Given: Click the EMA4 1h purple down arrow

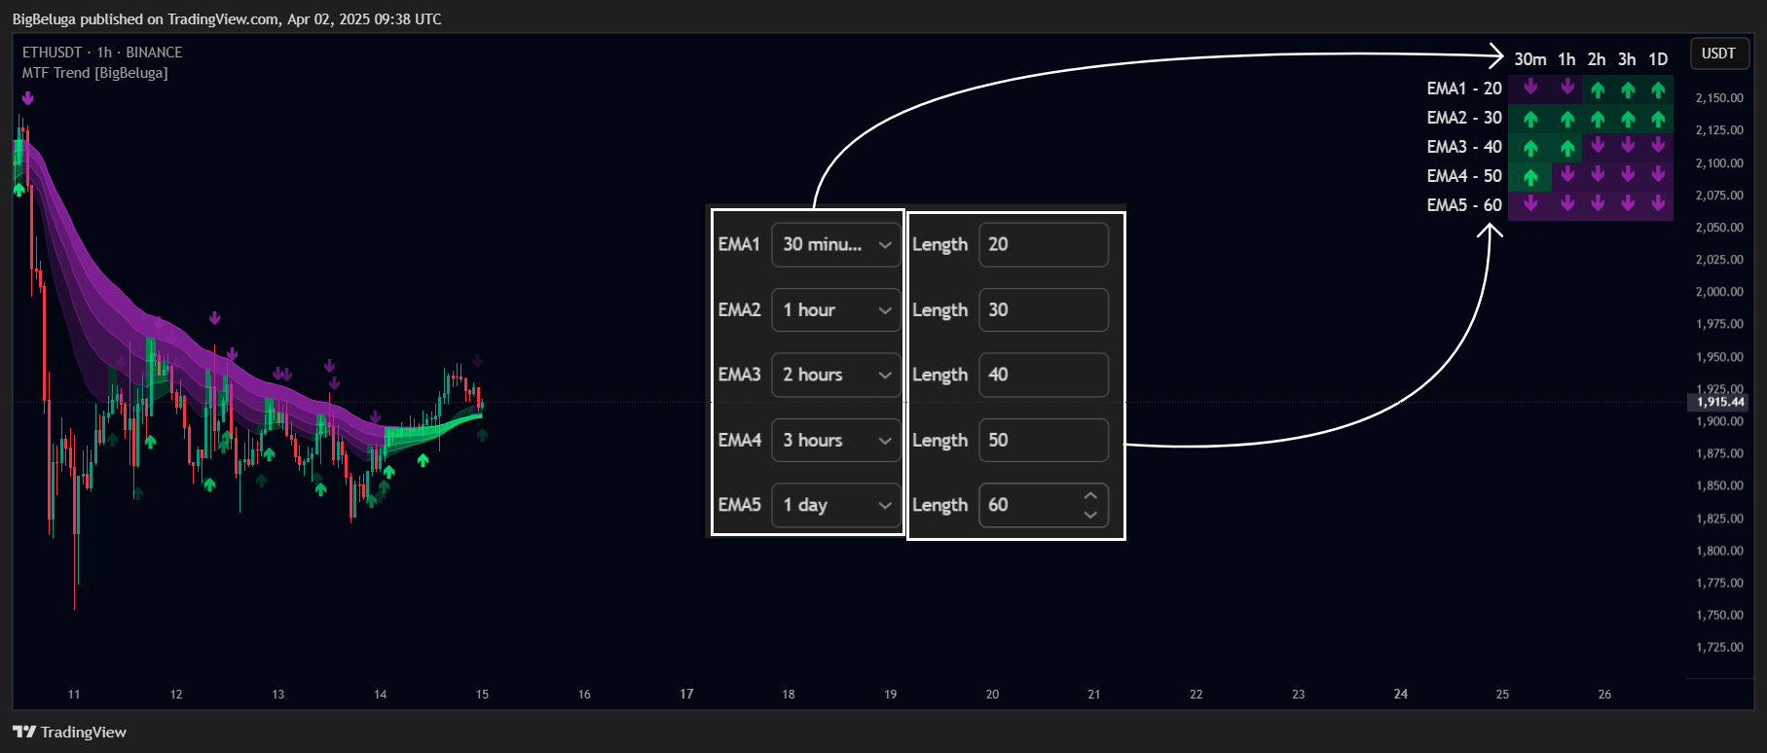Looking at the screenshot, I should click(1567, 174).
